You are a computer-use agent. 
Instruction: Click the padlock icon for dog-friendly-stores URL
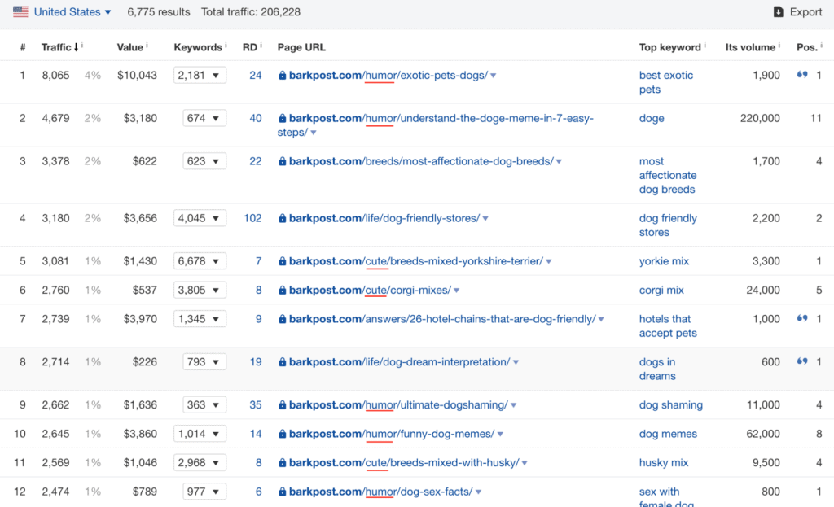click(x=283, y=218)
